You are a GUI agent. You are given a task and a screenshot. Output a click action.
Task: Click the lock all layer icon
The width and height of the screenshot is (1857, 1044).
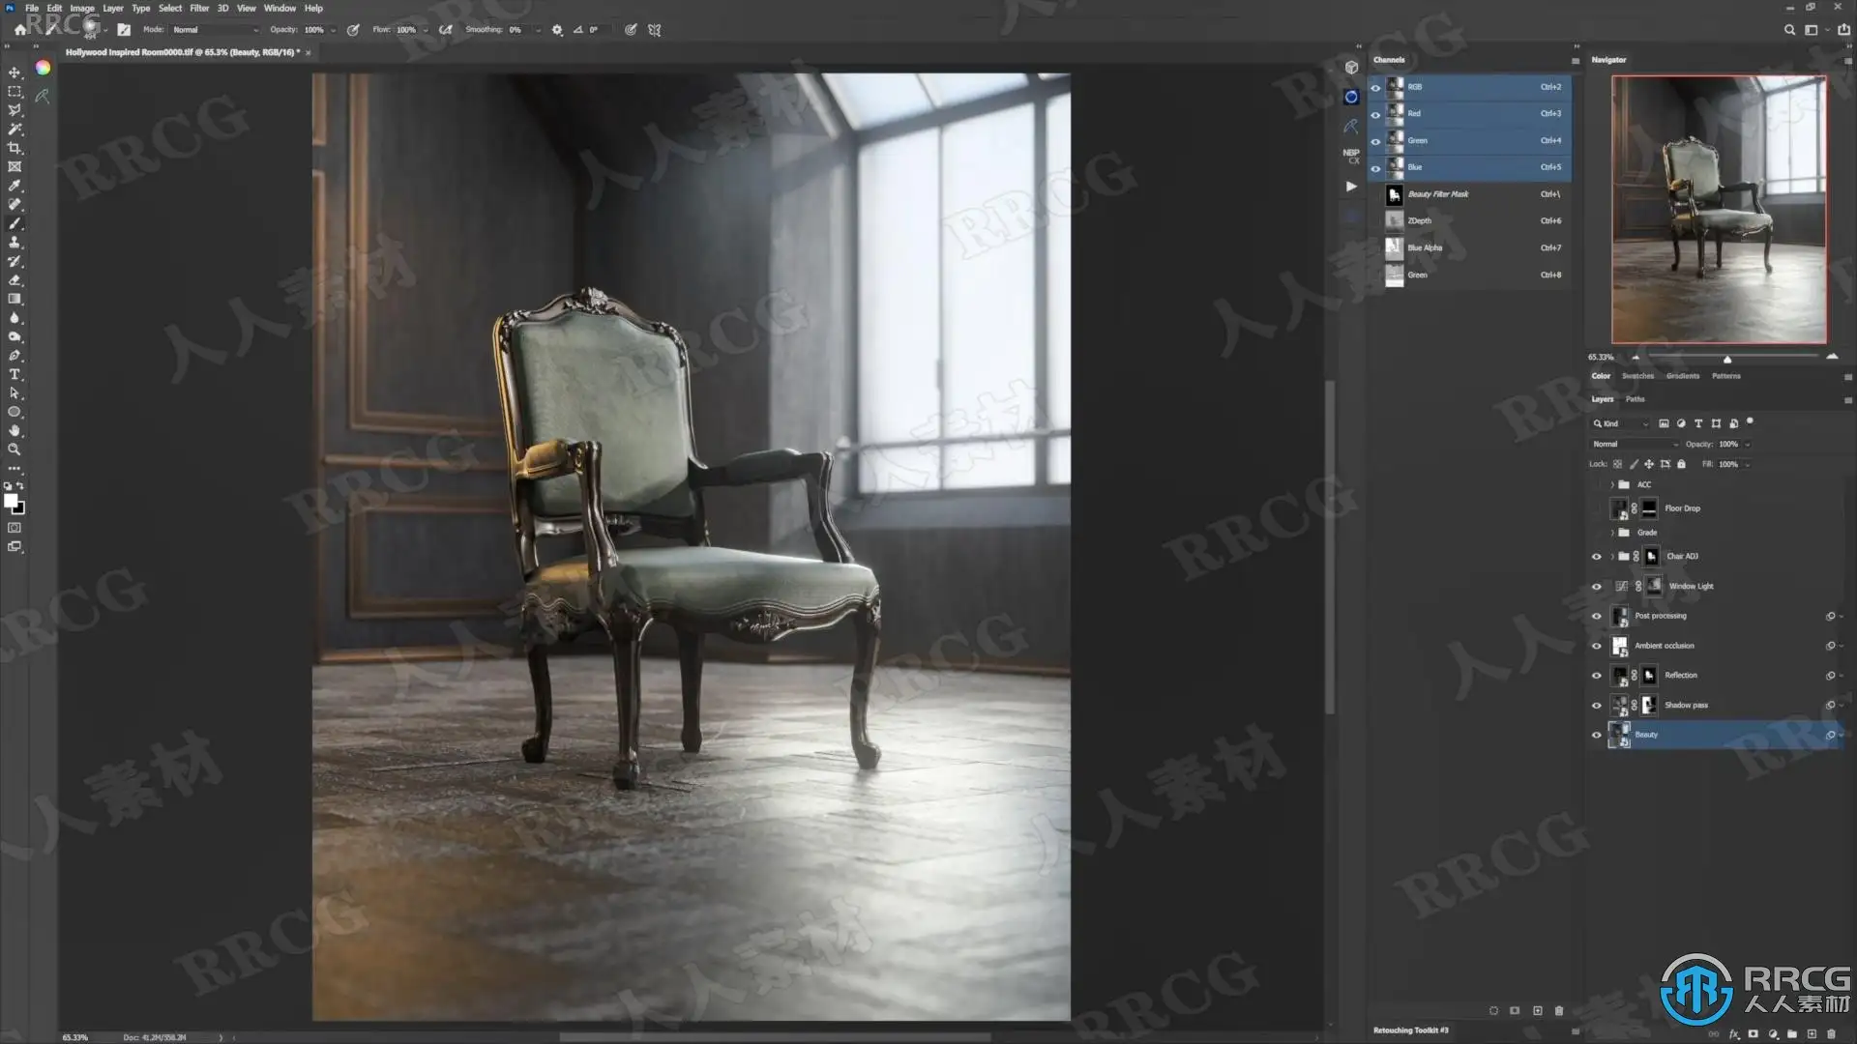click(x=1681, y=464)
